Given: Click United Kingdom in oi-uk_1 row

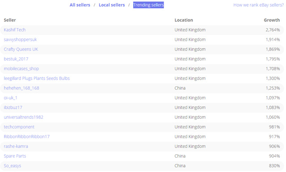Looking at the screenshot, I should [x=190, y=98].
